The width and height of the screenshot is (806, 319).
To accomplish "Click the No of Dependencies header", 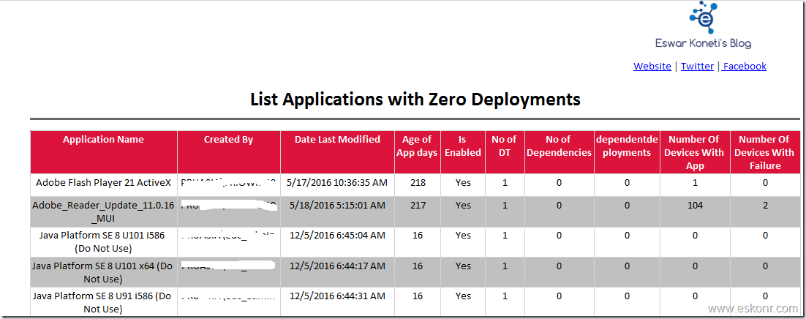I will tap(559, 146).
